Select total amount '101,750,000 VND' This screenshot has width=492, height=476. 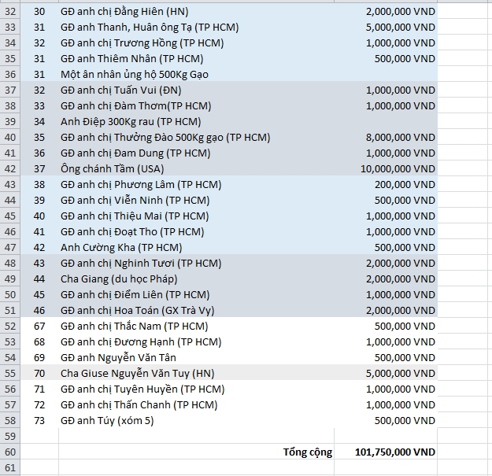pos(386,452)
